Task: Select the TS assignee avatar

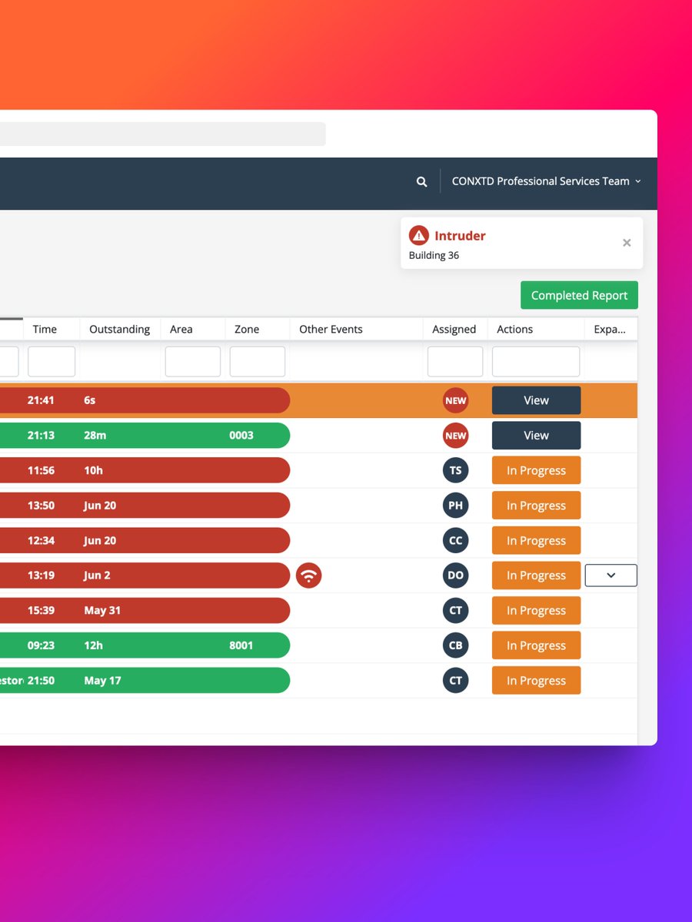Action: (x=456, y=470)
